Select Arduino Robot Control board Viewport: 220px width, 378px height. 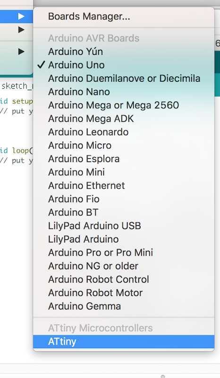click(x=124, y=279)
